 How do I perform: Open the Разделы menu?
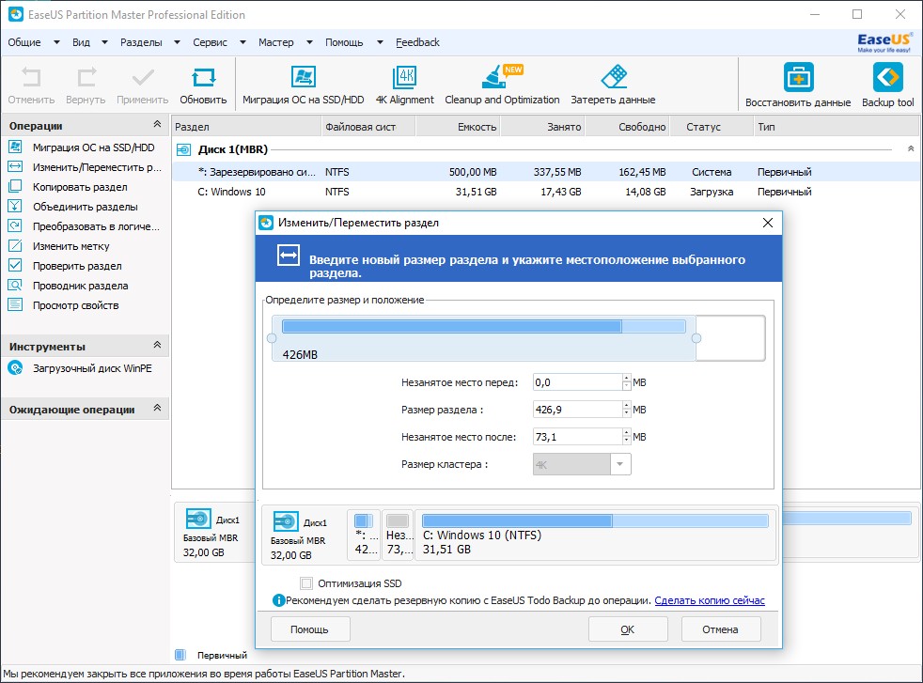pyautogui.click(x=141, y=42)
